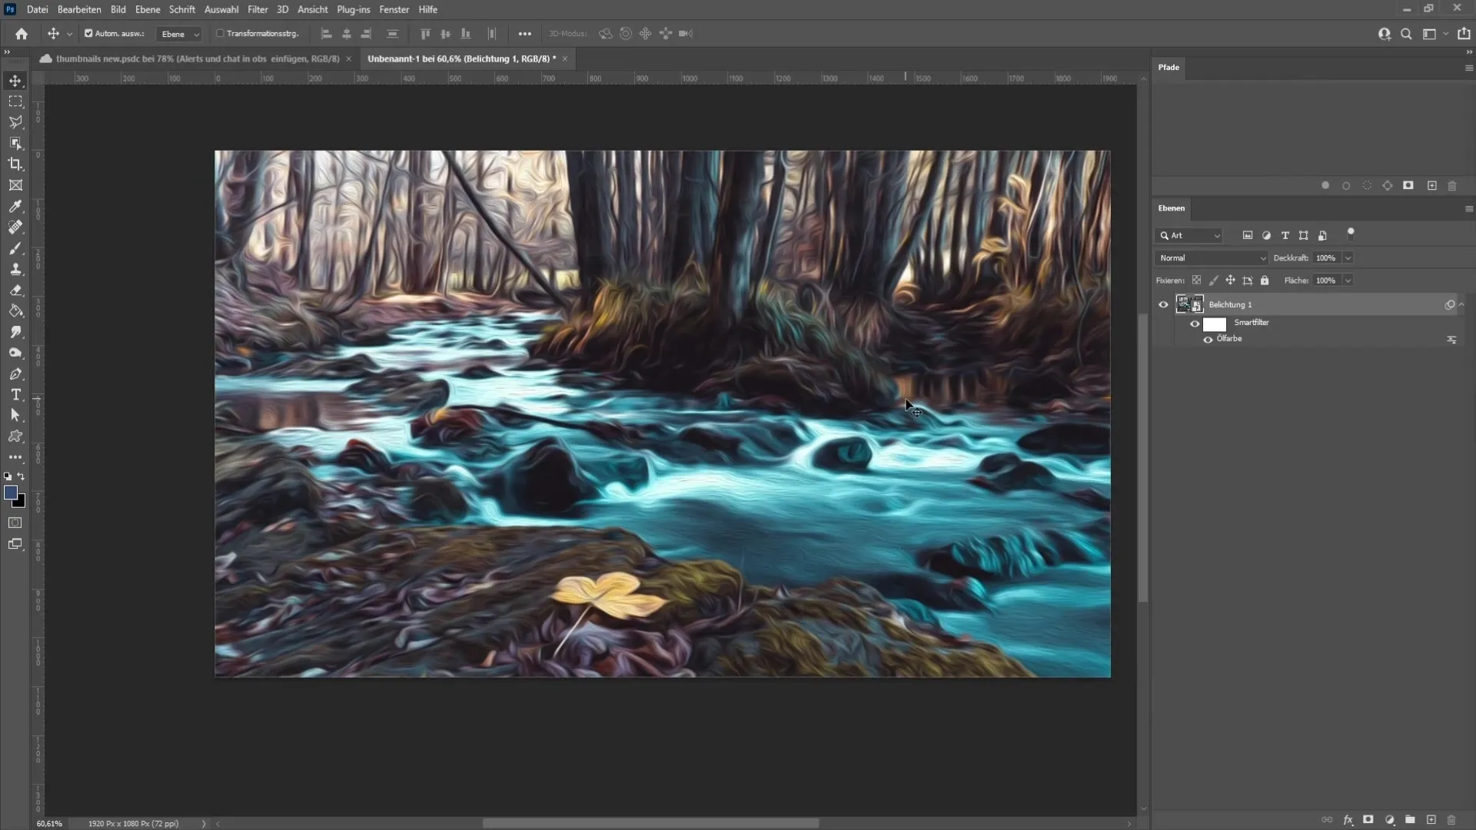
Task: Expand the Fläche fill dropdown arrow
Action: click(x=1348, y=281)
